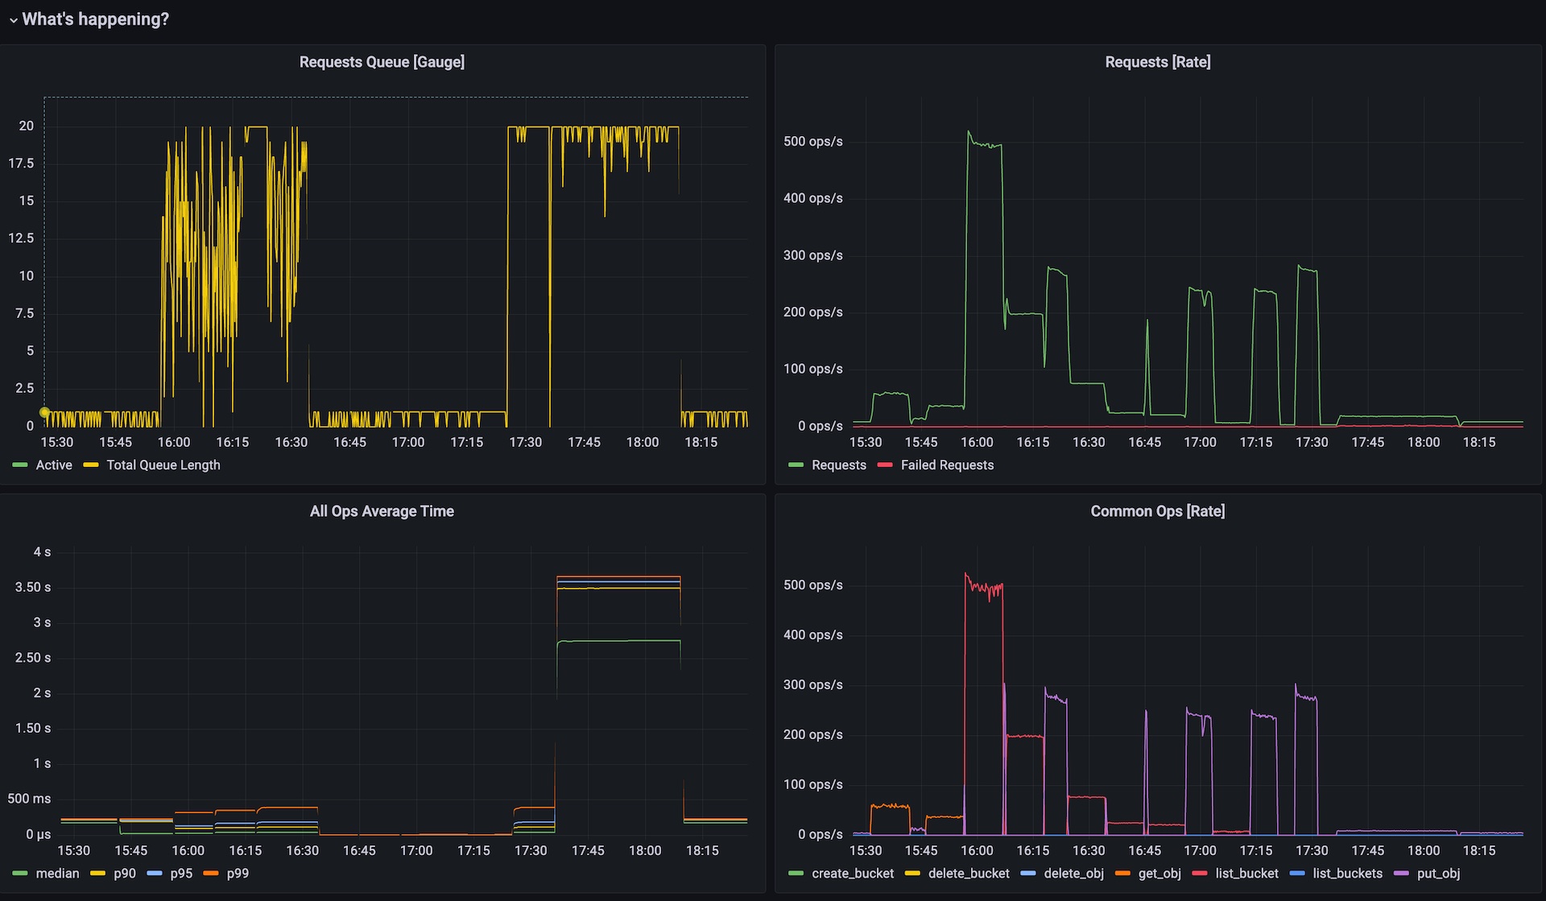Open the All Ops Average Time panel title

tap(382, 511)
